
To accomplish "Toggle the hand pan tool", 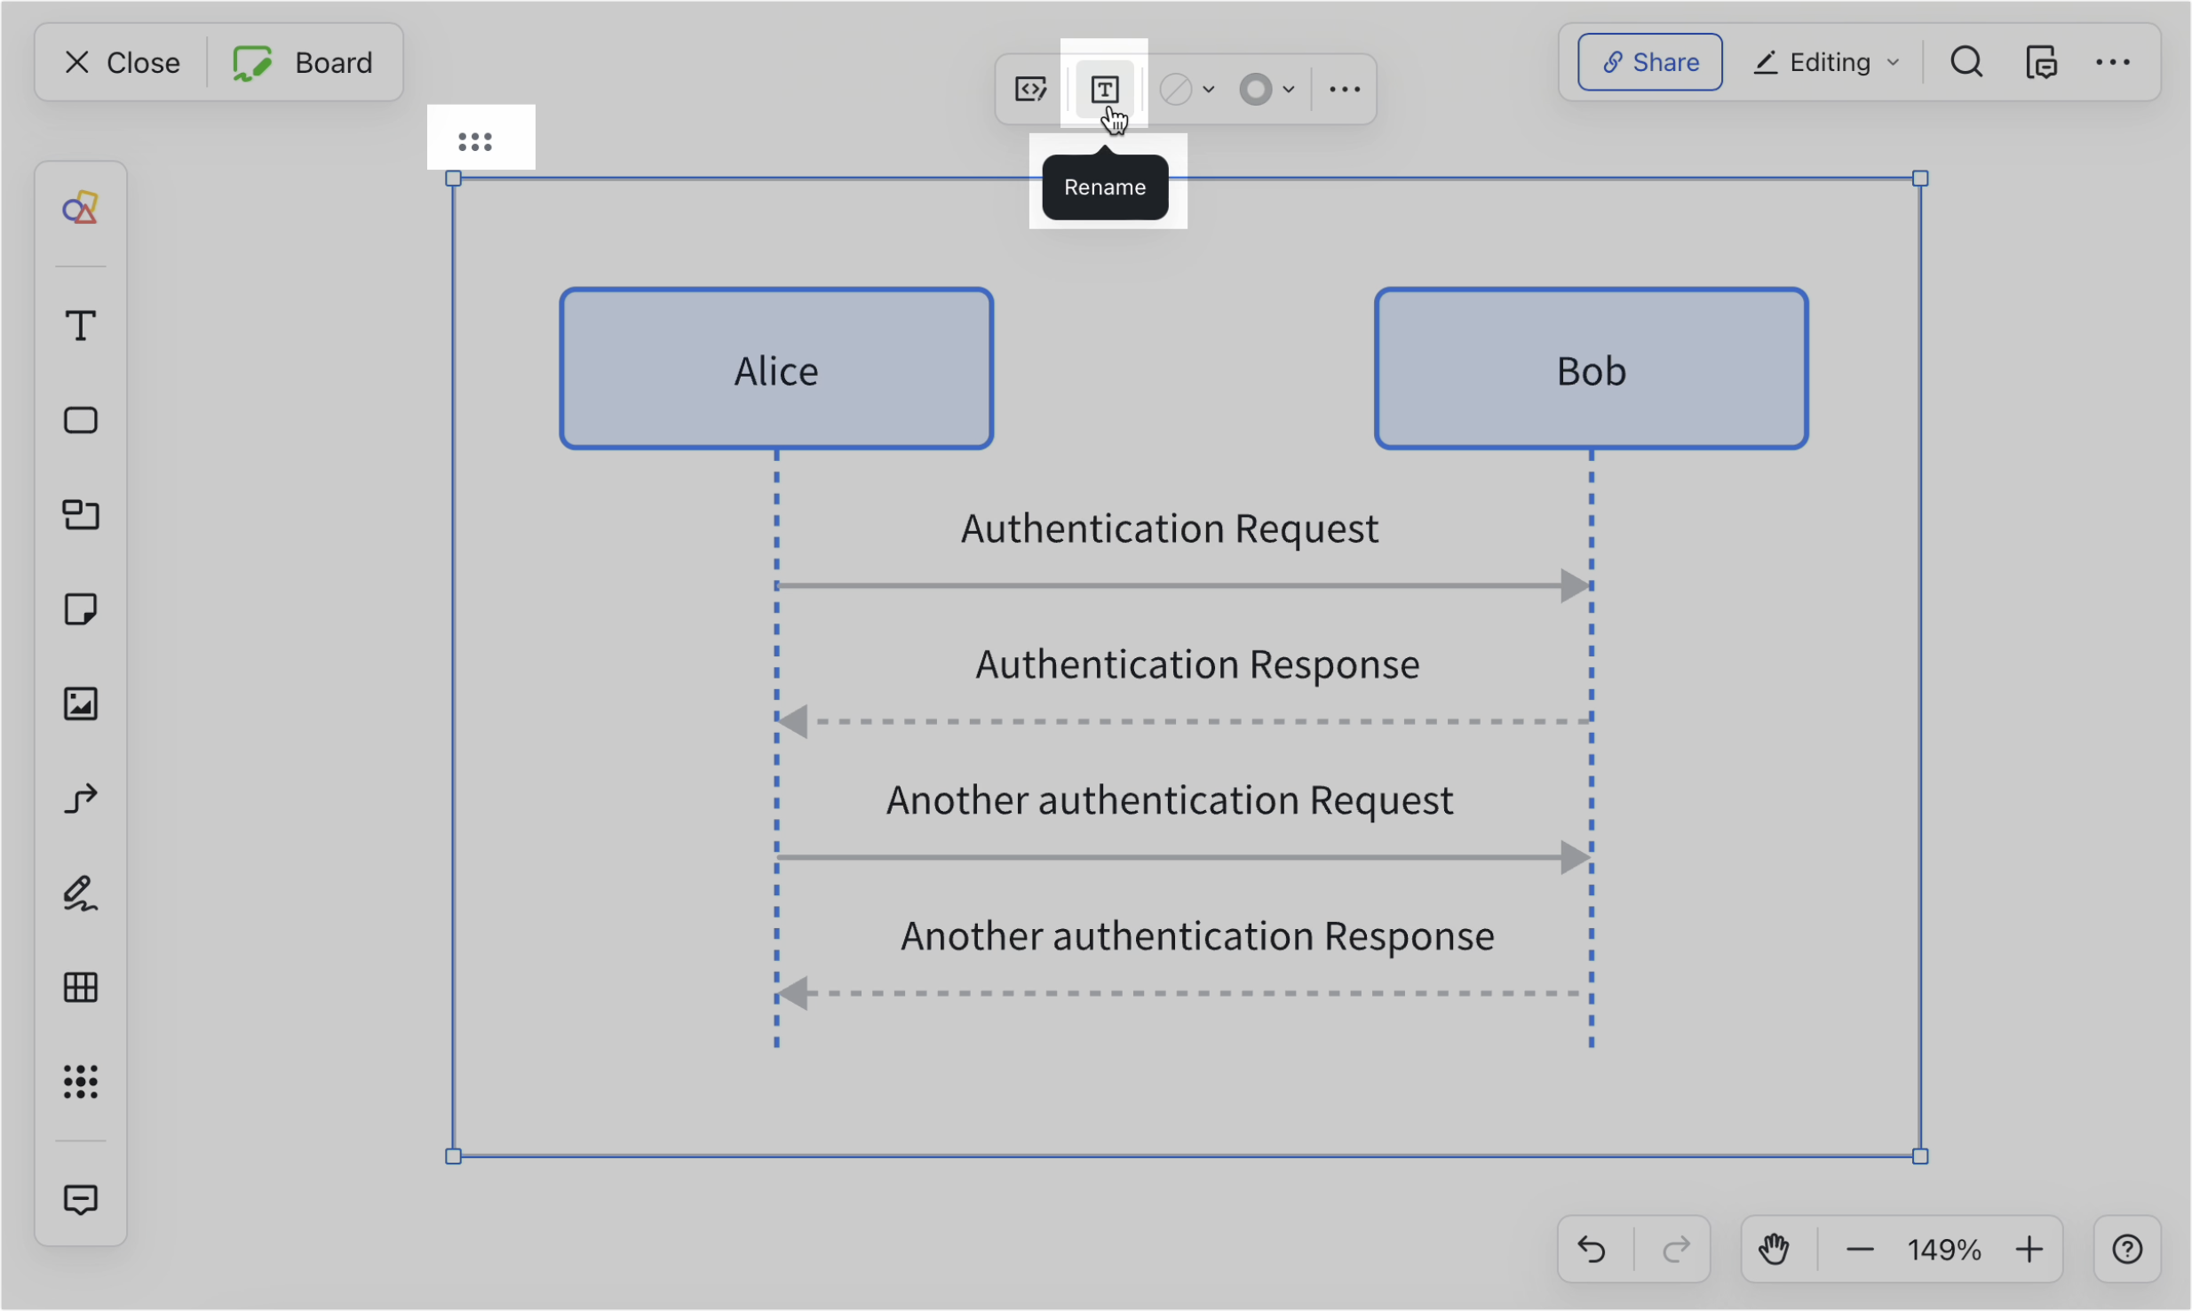I will (x=1775, y=1250).
